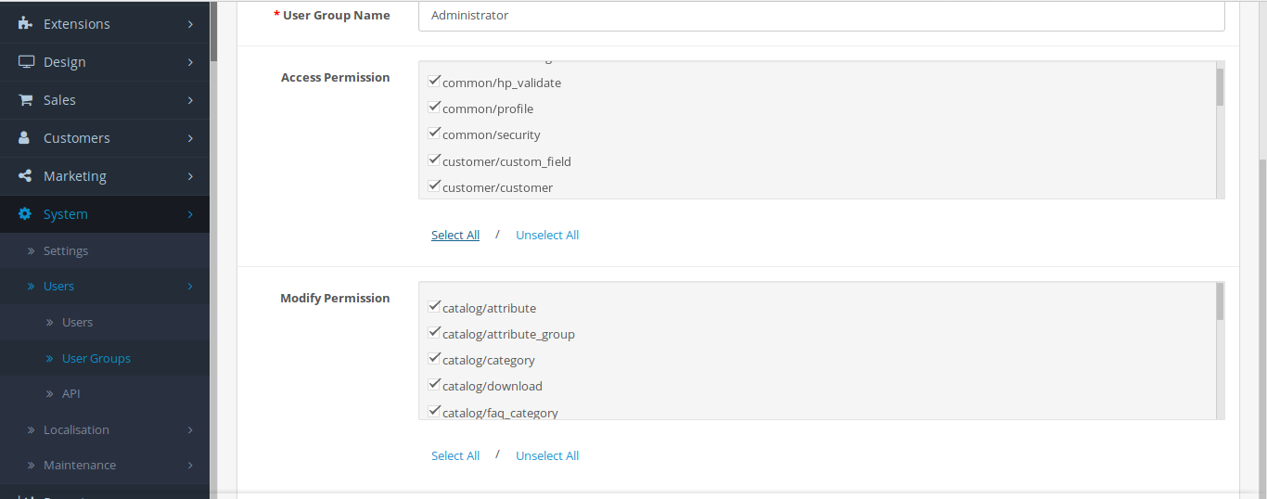Click double-arrow icon beside API

pyautogui.click(x=50, y=394)
